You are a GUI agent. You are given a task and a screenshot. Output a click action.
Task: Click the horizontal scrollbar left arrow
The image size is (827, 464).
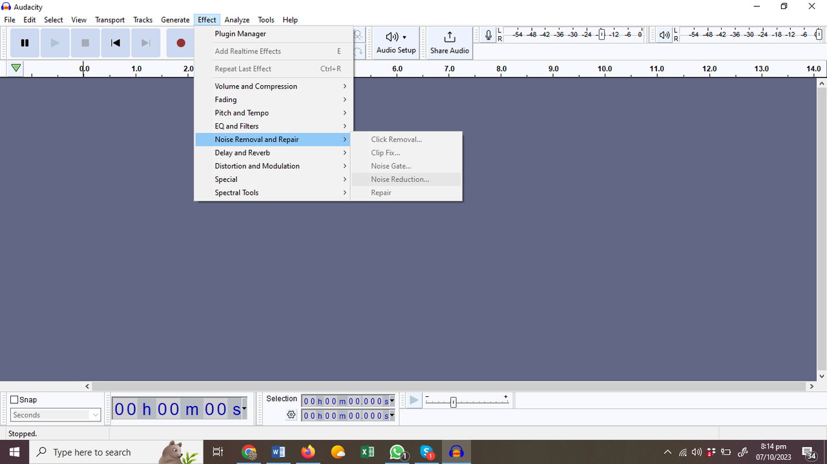88,387
